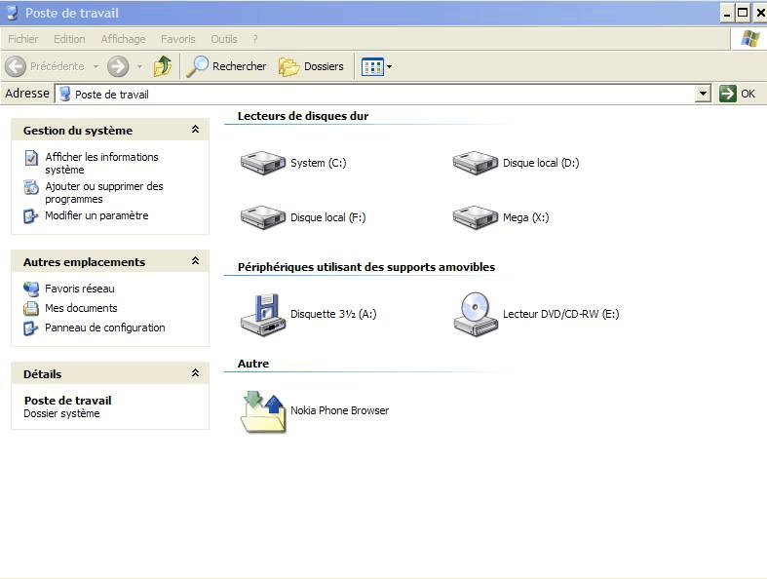Select the Mega (X:) label
The height and width of the screenshot is (579, 767).
pos(526,217)
